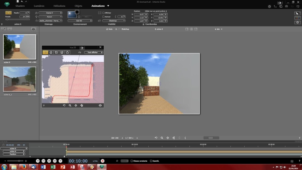302x170 pixels.
Task: Toggle the eye visibility icon in list panel
Action: pos(33,29)
